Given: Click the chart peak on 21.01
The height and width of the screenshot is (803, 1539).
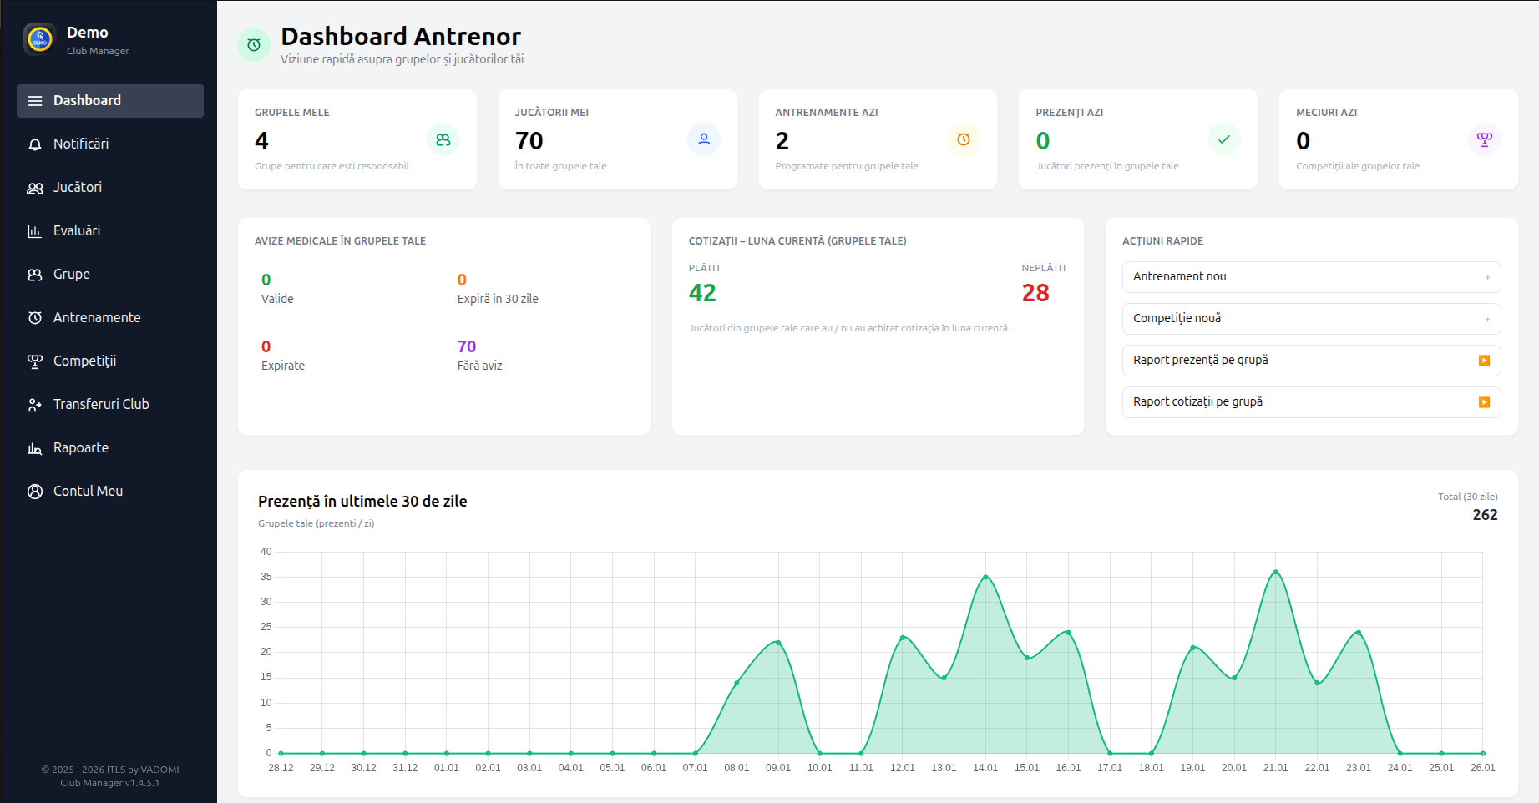Looking at the screenshot, I should tap(1276, 572).
